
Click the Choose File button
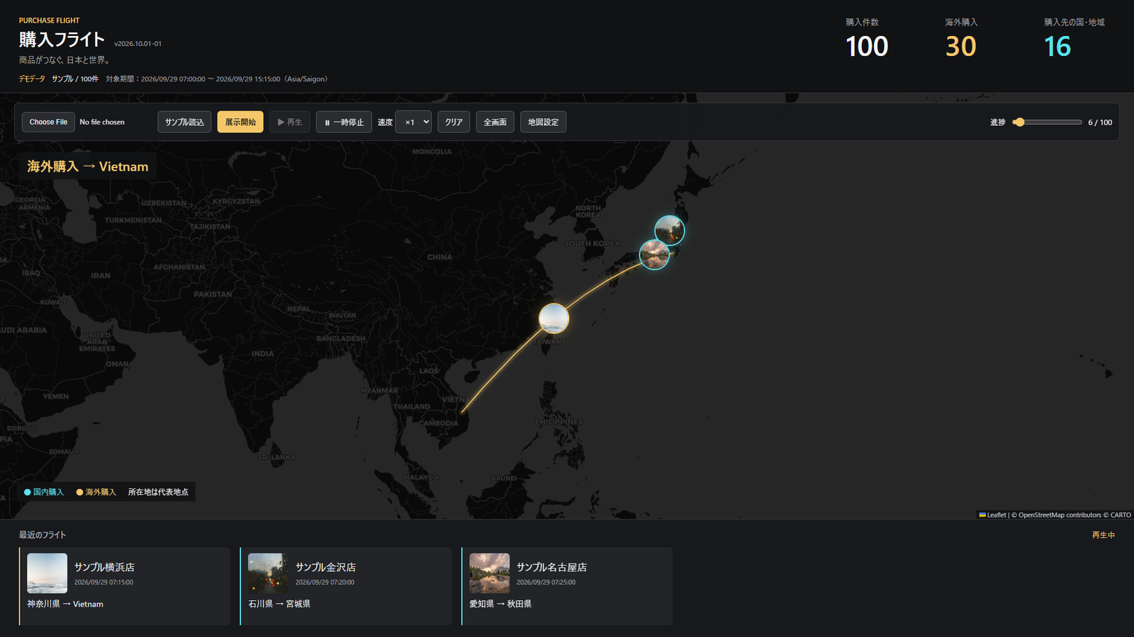[48, 122]
